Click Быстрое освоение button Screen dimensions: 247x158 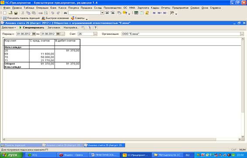coord(55,18)
